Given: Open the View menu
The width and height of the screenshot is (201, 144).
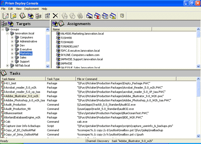Looking at the screenshot, I should 19,9.
